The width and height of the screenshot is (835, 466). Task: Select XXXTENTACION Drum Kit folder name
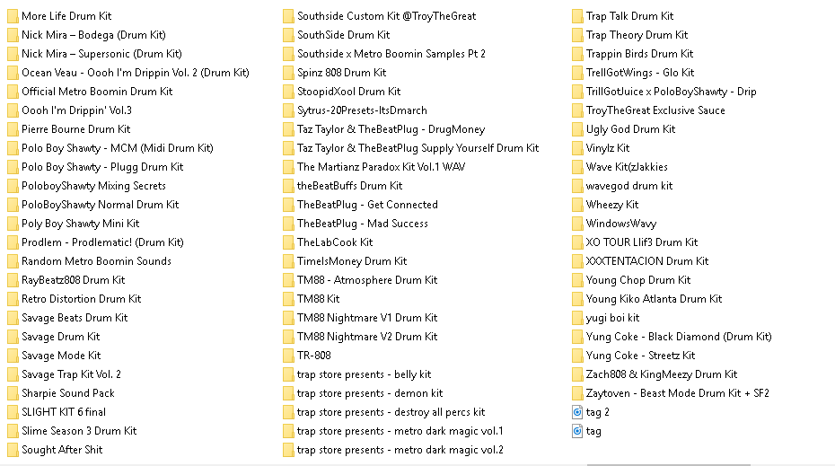647,261
